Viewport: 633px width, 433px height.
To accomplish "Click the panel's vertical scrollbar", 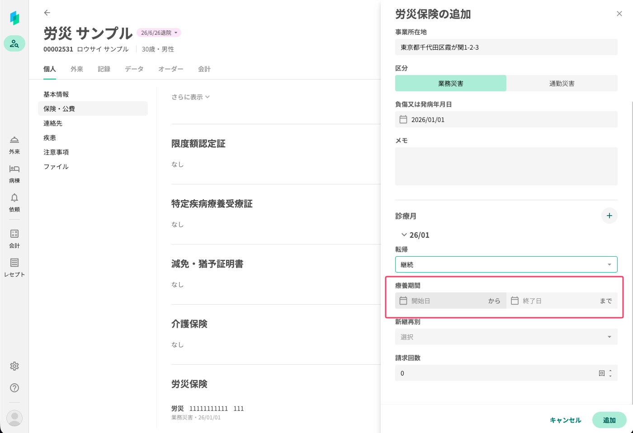I will 632,253.
